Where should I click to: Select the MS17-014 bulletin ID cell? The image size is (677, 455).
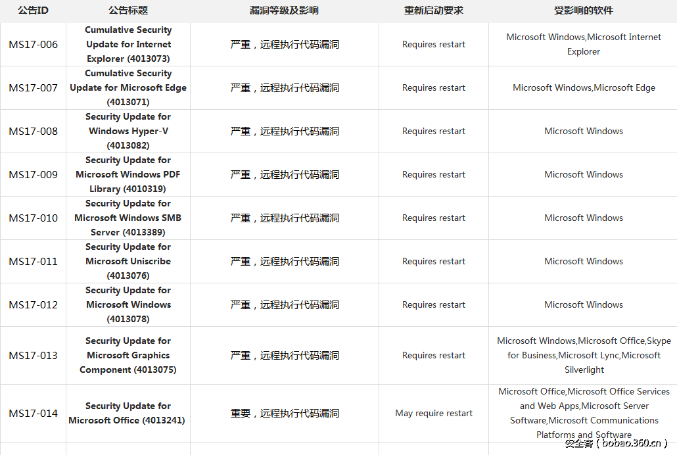click(x=34, y=413)
